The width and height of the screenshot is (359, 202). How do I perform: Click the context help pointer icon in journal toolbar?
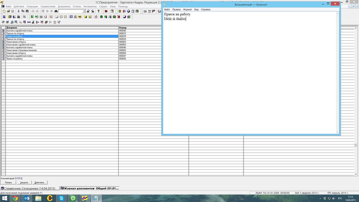59,22
